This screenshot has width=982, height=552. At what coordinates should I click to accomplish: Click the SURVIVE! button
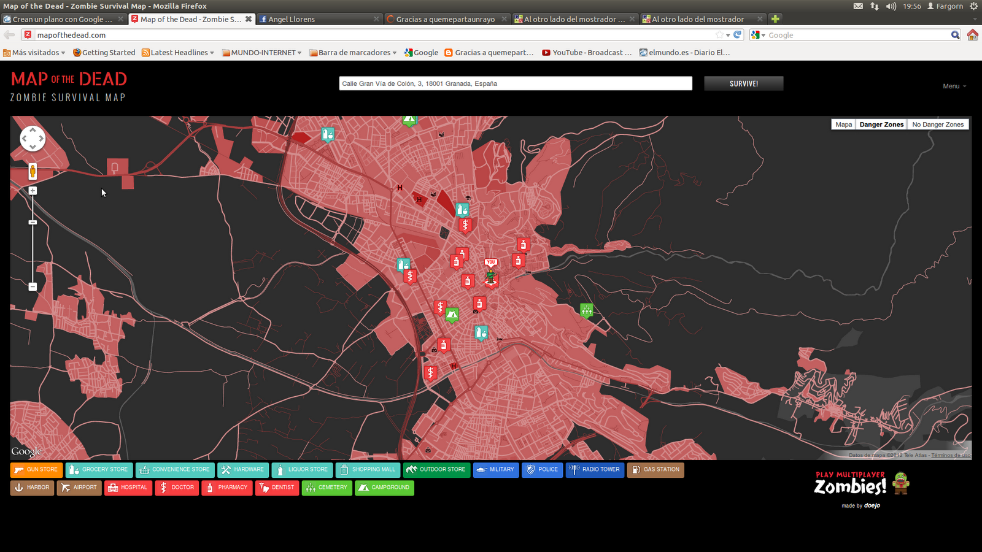[x=743, y=83]
